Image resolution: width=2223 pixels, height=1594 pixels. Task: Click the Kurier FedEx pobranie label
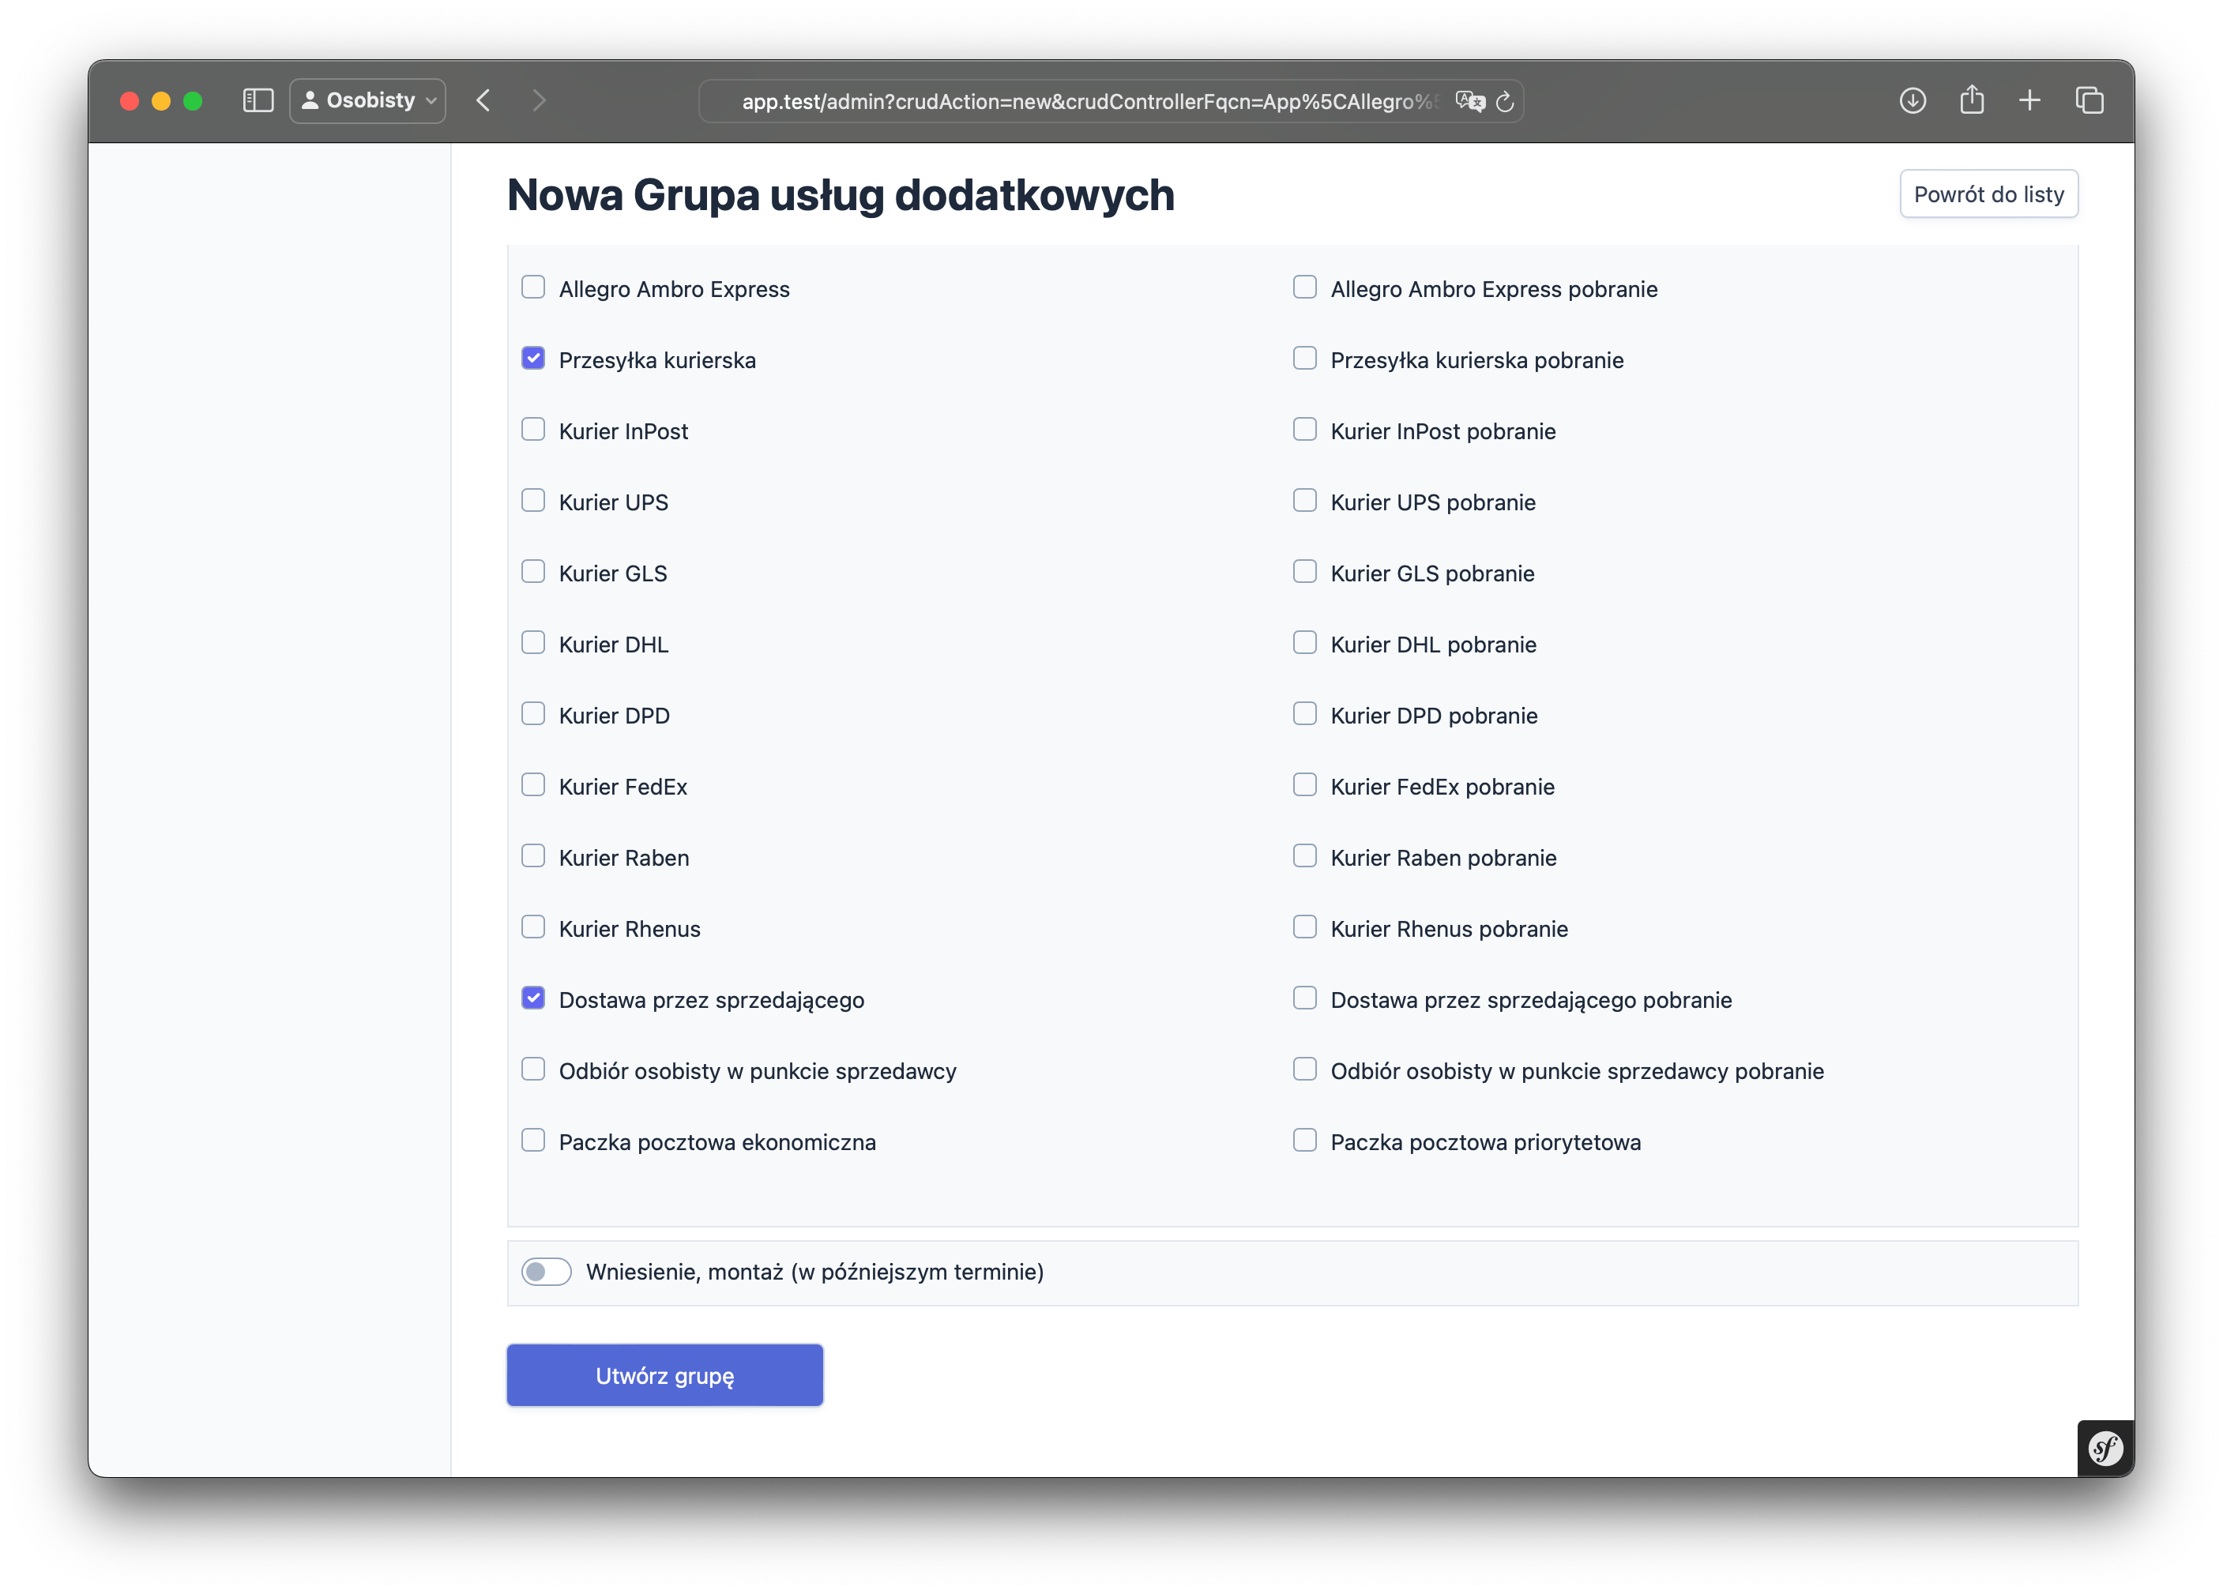pos(1442,788)
